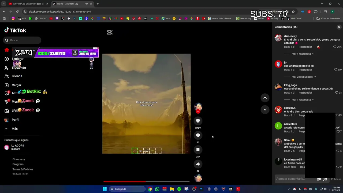The image size is (343, 193).
Task: Click the Buscar search field
Action: pyautogui.click(x=22, y=40)
